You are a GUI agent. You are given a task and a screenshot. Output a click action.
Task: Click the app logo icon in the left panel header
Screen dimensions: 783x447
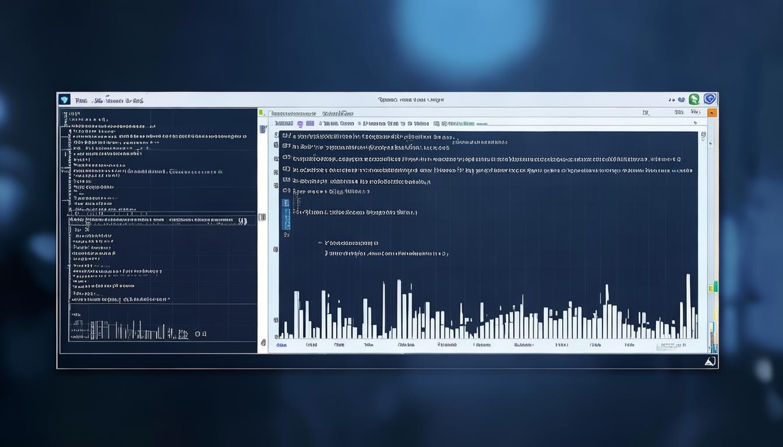65,99
